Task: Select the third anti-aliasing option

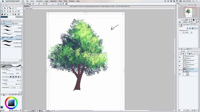Action: [x=16, y=77]
